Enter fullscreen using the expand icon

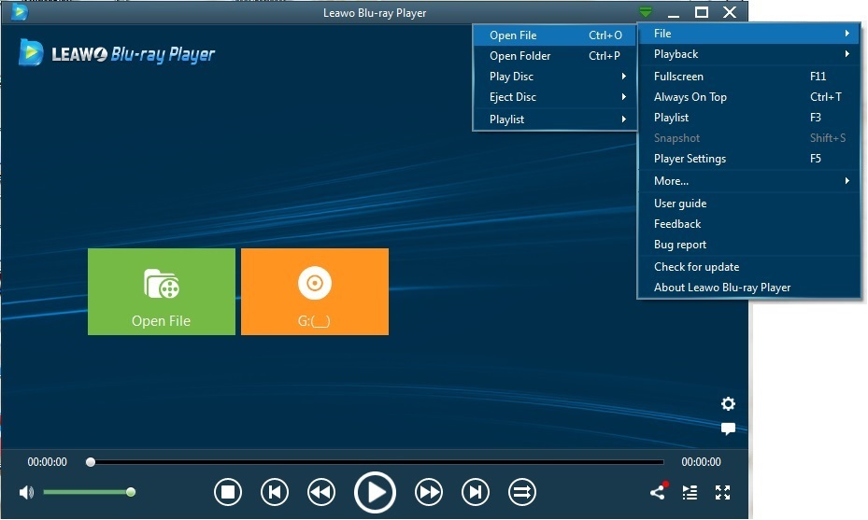(722, 492)
